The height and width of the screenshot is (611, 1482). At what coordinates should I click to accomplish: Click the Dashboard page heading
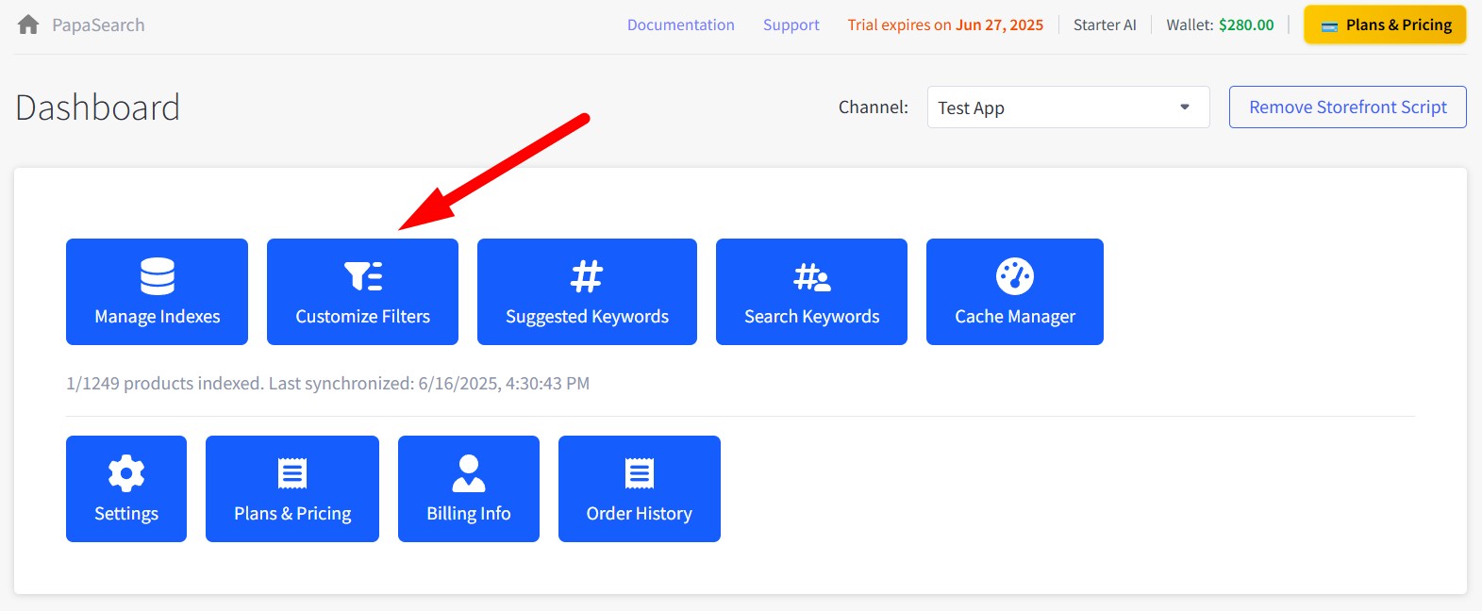98,107
